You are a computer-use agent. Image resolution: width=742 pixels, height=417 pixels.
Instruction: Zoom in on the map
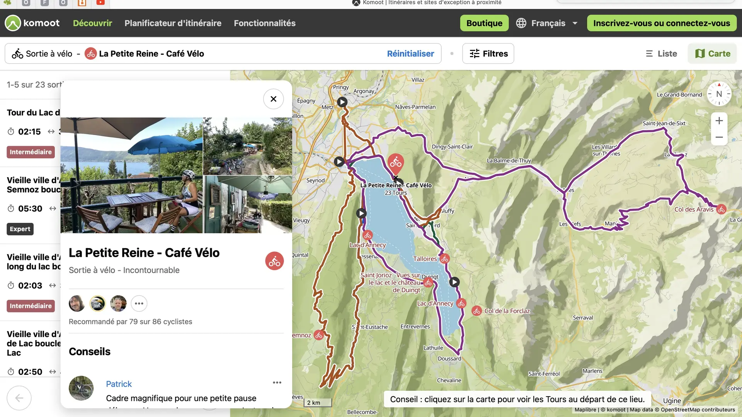719,121
